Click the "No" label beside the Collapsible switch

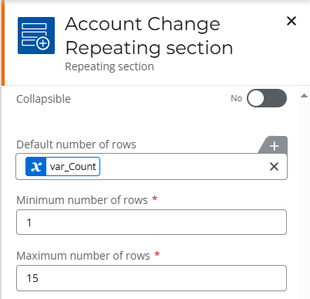point(236,98)
